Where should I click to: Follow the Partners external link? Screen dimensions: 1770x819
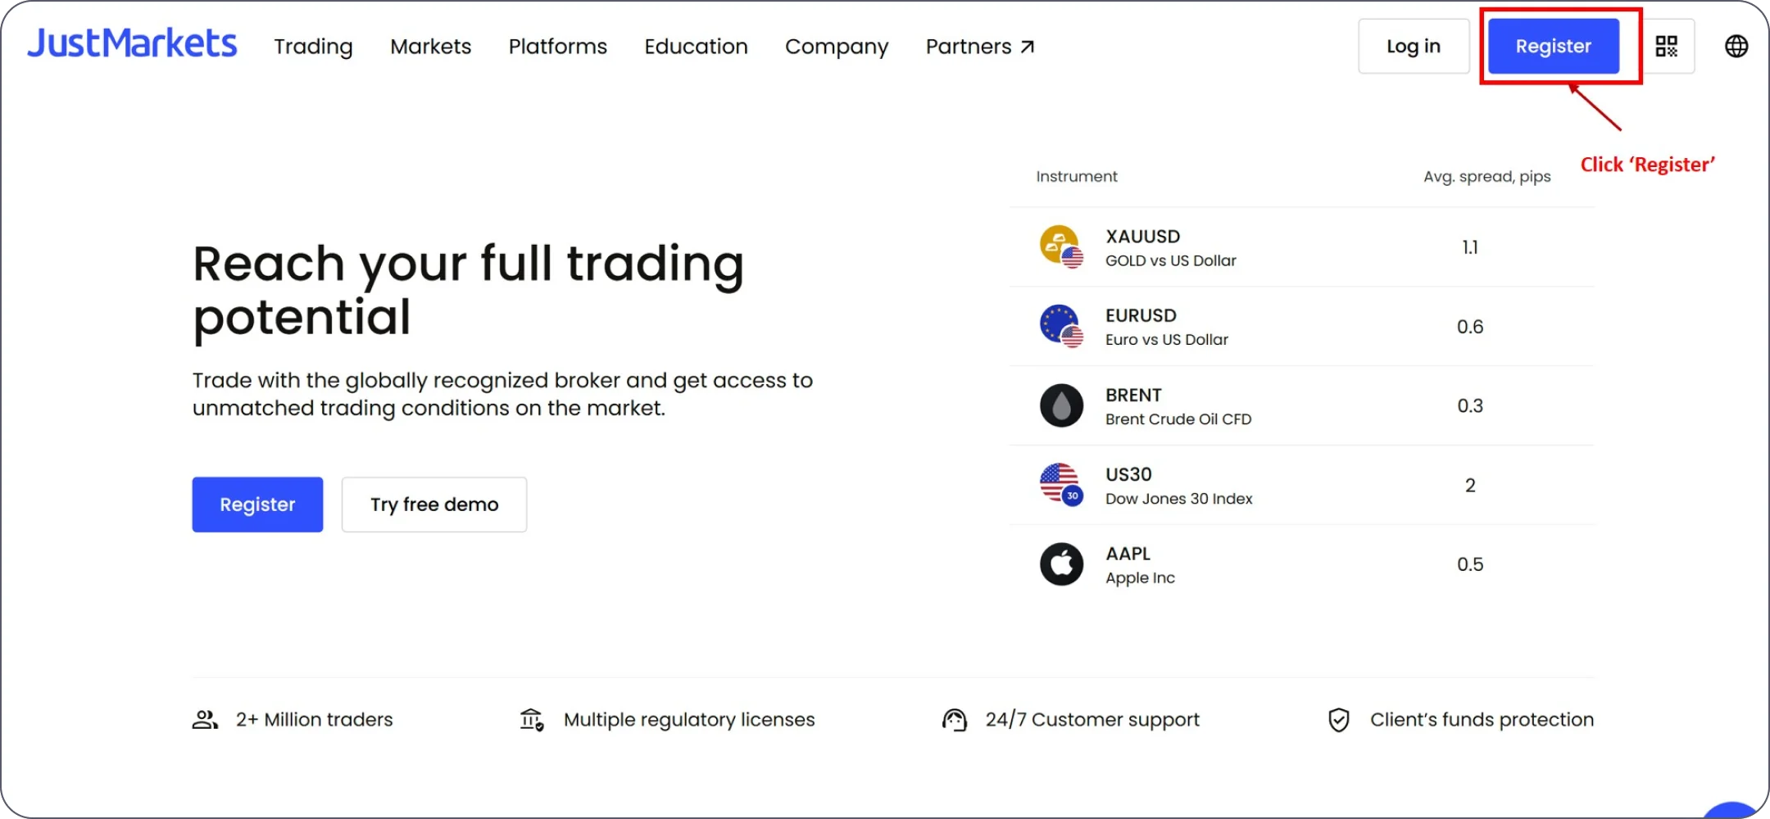(980, 47)
